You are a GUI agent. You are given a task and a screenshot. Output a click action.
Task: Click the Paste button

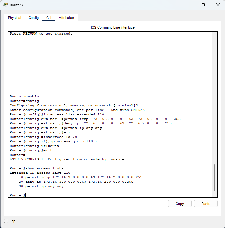pyautogui.click(x=206, y=204)
